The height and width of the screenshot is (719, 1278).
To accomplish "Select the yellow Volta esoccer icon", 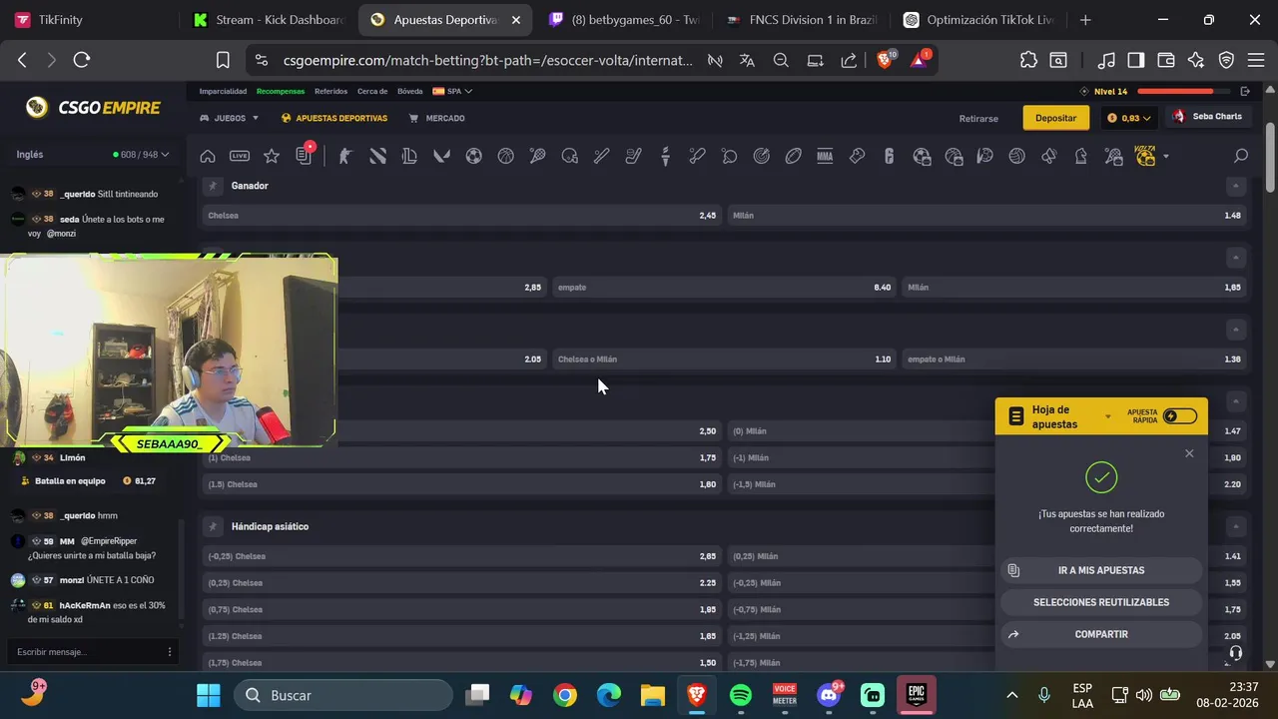I will coord(1144,155).
